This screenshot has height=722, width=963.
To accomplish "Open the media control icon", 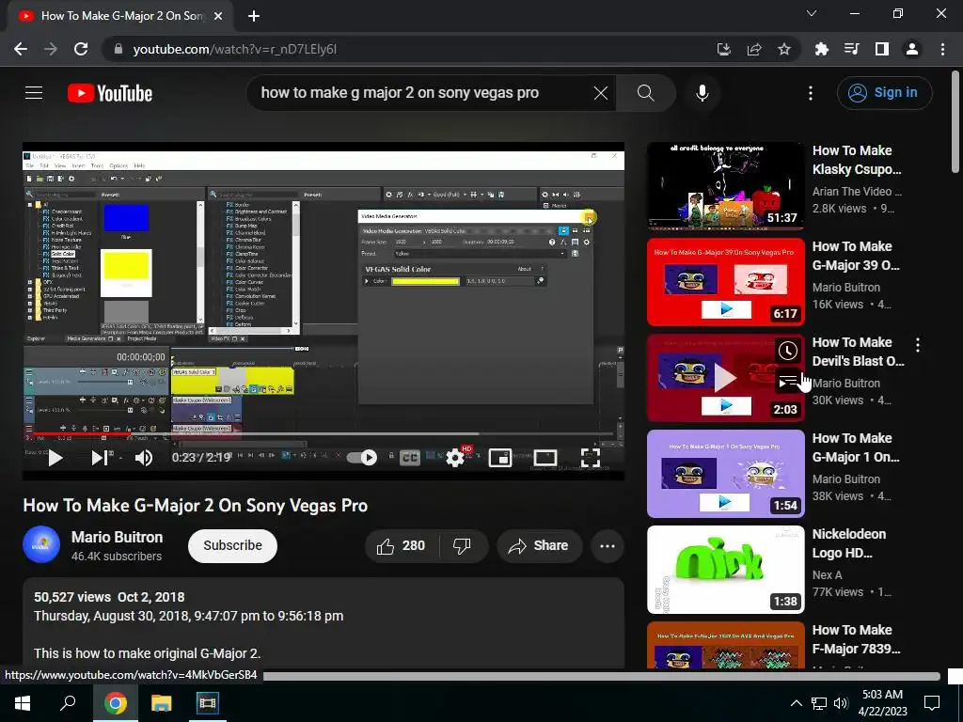I will (x=851, y=49).
